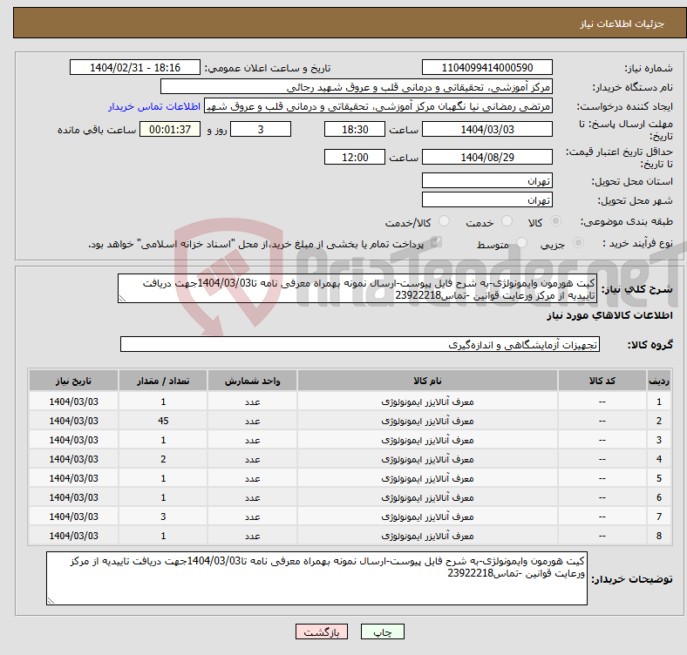Select the کالا radio button
The width and height of the screenshot is (687, 655).
point(556,222)
